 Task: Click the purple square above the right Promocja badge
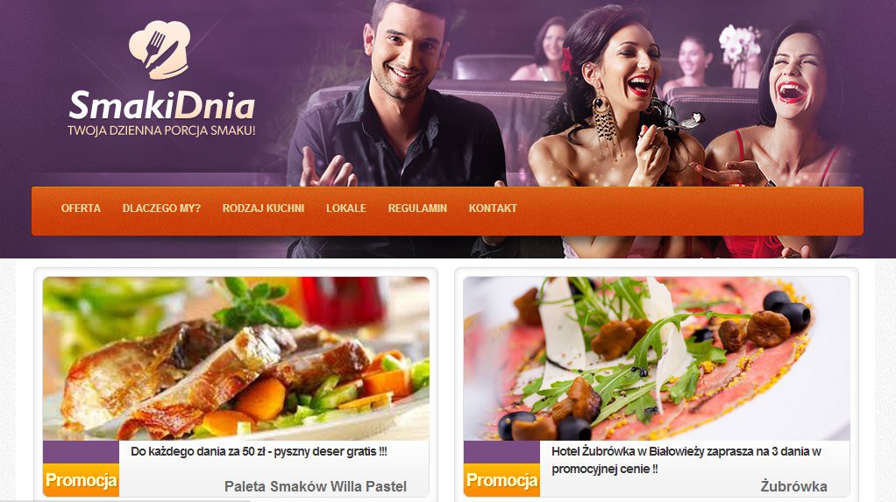[501, 452]
